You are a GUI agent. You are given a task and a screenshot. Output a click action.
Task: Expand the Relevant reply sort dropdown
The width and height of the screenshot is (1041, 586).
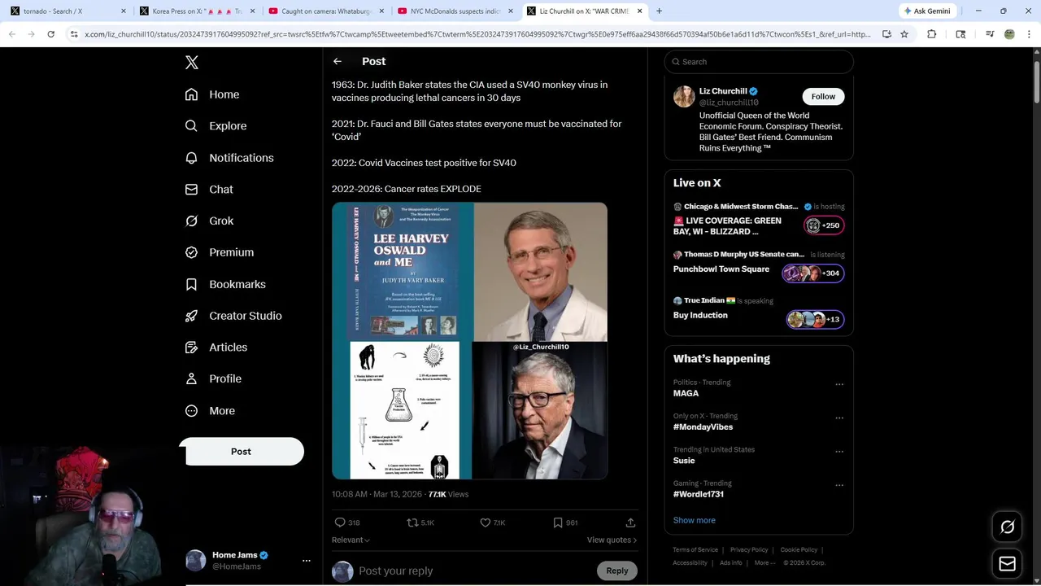(x=351, y=540)
